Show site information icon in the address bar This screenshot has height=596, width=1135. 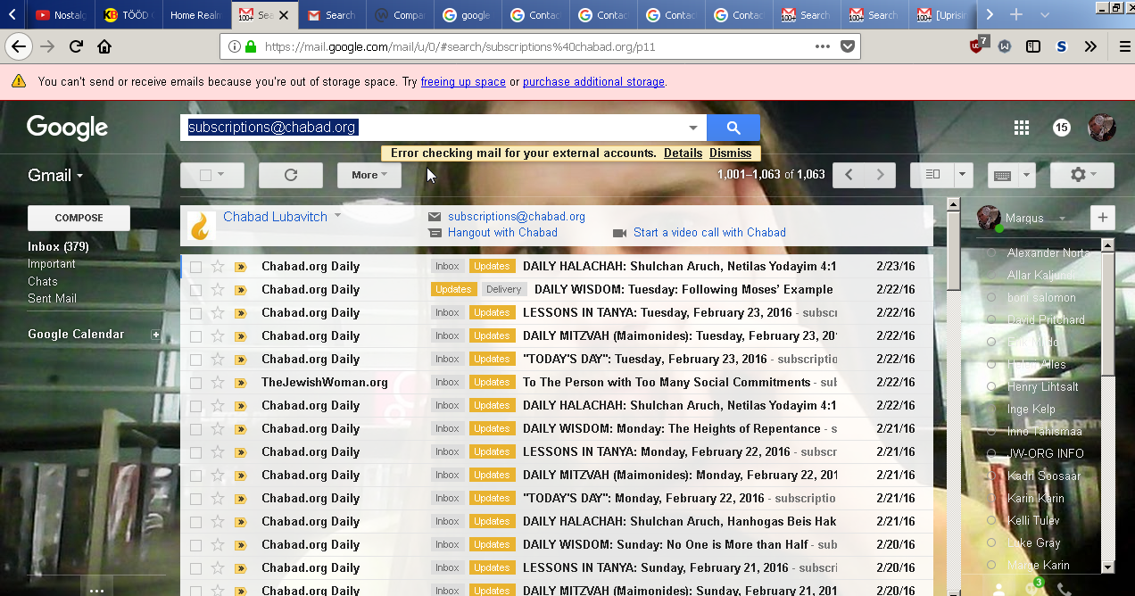coord(234,46)
